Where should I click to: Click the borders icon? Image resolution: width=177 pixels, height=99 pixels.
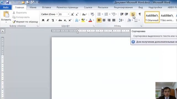[x=136, y=20]
